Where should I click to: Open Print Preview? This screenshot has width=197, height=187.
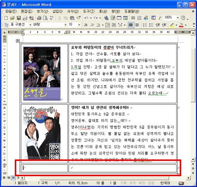point(45,18)
